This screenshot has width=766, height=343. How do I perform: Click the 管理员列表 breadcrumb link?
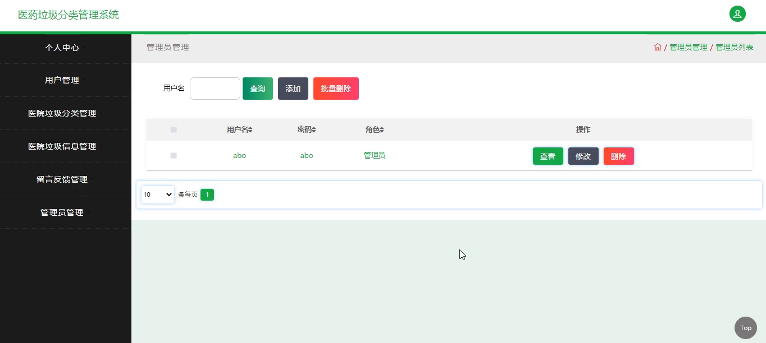735,48
